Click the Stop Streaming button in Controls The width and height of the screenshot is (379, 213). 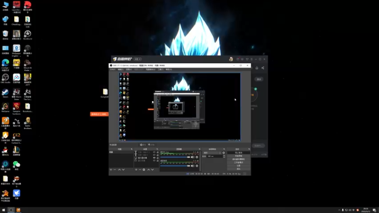239,152
